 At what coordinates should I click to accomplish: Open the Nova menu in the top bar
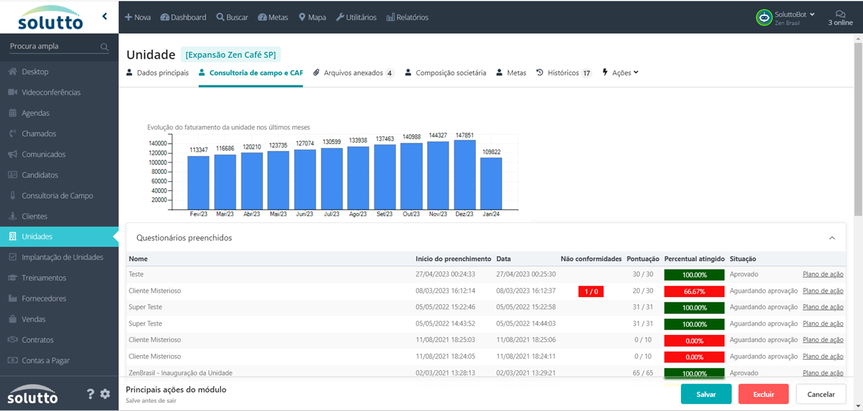click(x=138, y=18)
